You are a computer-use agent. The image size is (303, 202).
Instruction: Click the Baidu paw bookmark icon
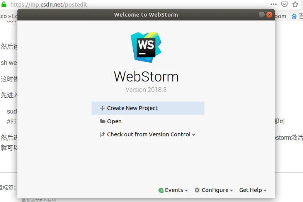click(x=295, y=16)
